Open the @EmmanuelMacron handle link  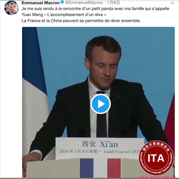(84, 3)
